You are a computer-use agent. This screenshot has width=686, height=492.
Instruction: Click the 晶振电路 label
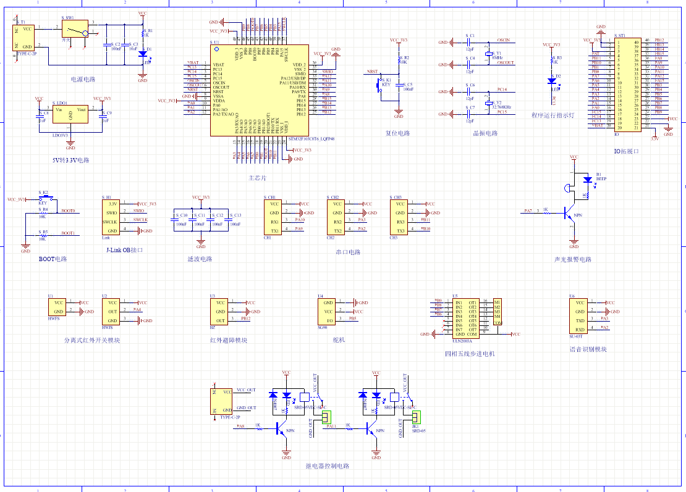pos(485,133)
